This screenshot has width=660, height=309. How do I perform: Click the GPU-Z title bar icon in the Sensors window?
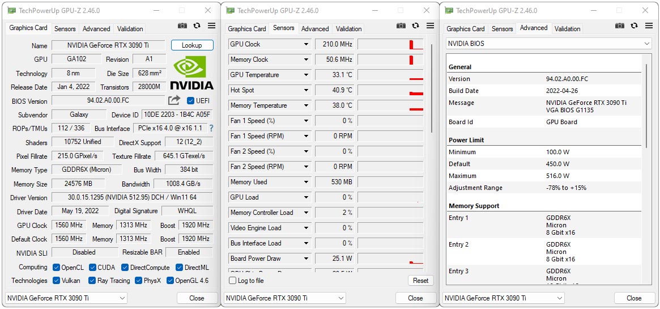click(230, 11)
